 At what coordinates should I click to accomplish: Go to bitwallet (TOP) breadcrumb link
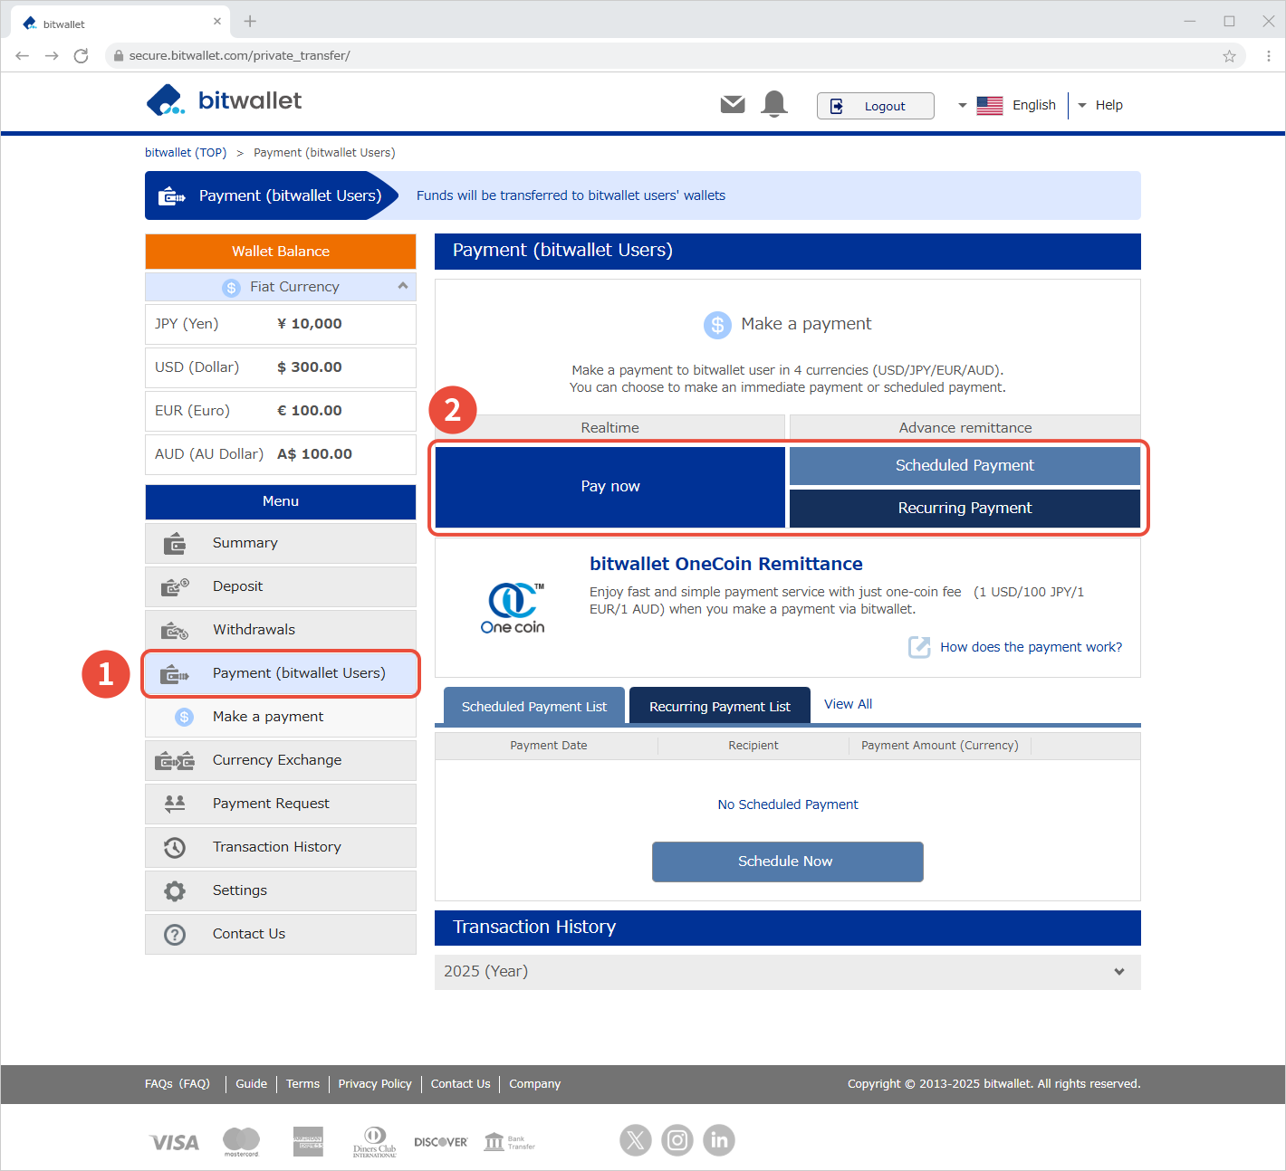[x=186, y=152]
